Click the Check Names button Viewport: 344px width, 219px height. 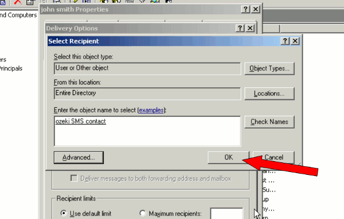tap(269, 122)
